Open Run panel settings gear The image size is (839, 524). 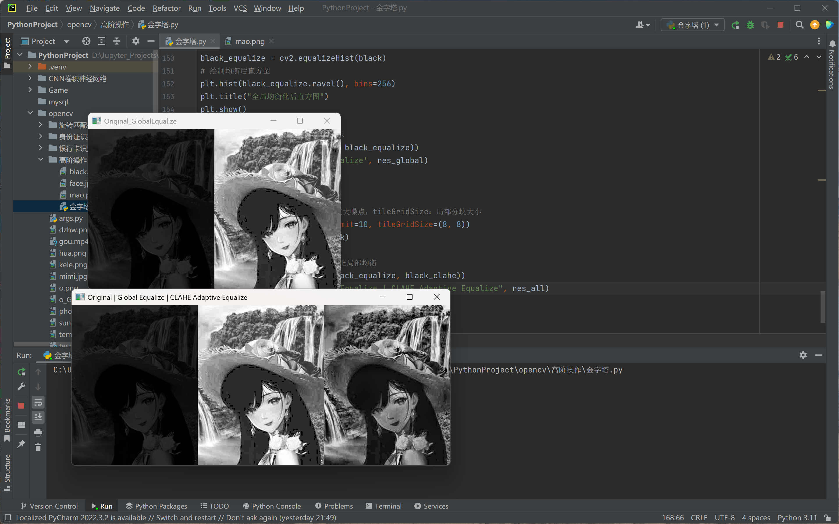click(803, 355)
